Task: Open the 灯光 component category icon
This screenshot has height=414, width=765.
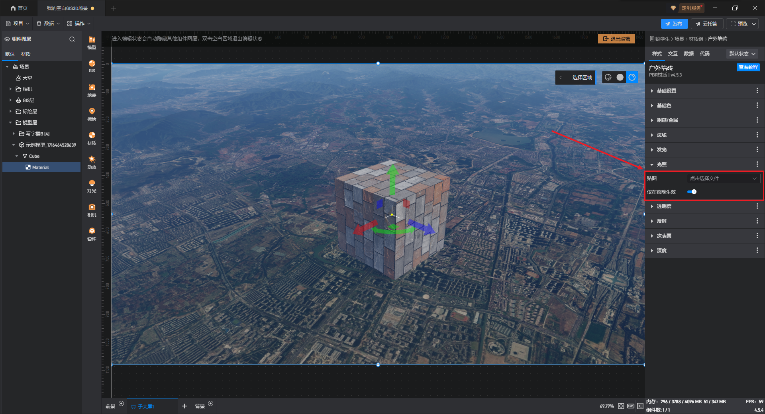Action: (x=92, y=186)
